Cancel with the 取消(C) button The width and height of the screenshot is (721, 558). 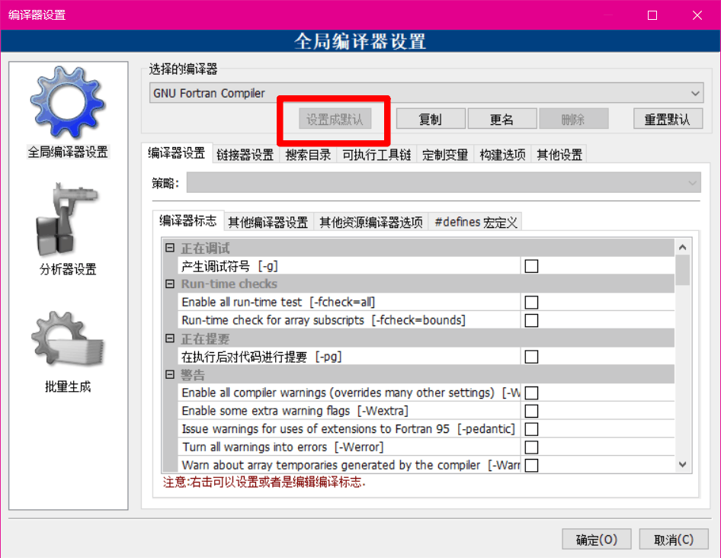[x=674, y=539]
